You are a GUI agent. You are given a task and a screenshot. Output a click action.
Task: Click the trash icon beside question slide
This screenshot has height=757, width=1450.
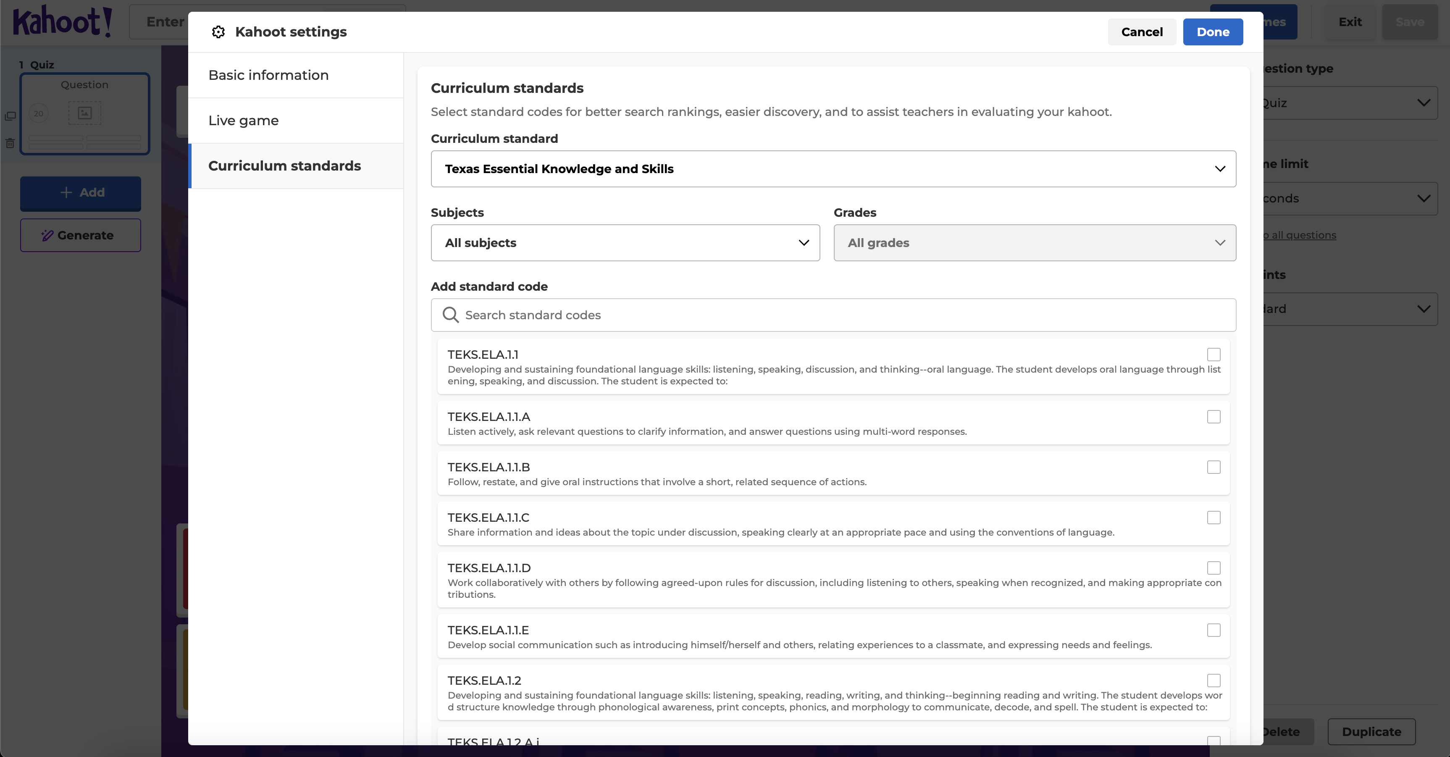tap(10, 143)
